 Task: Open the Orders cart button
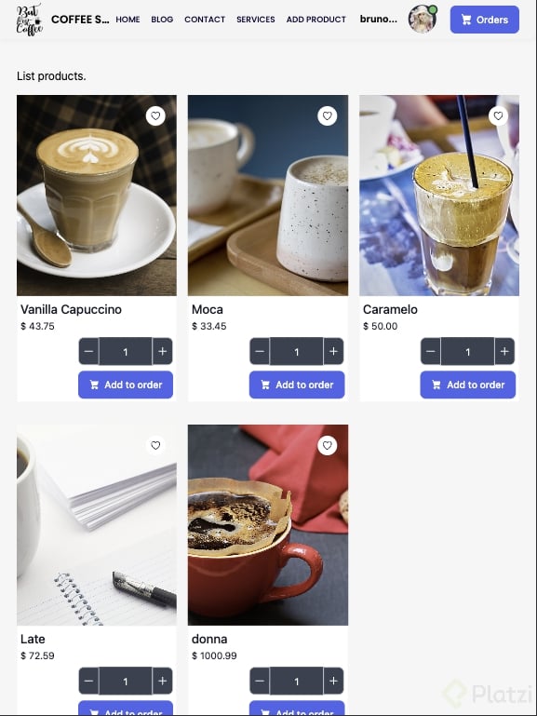point(485,20)
